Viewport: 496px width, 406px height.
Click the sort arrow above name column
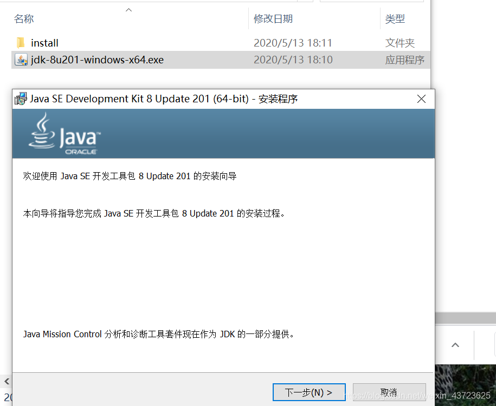pyautogui.click(x=129, y=10)
